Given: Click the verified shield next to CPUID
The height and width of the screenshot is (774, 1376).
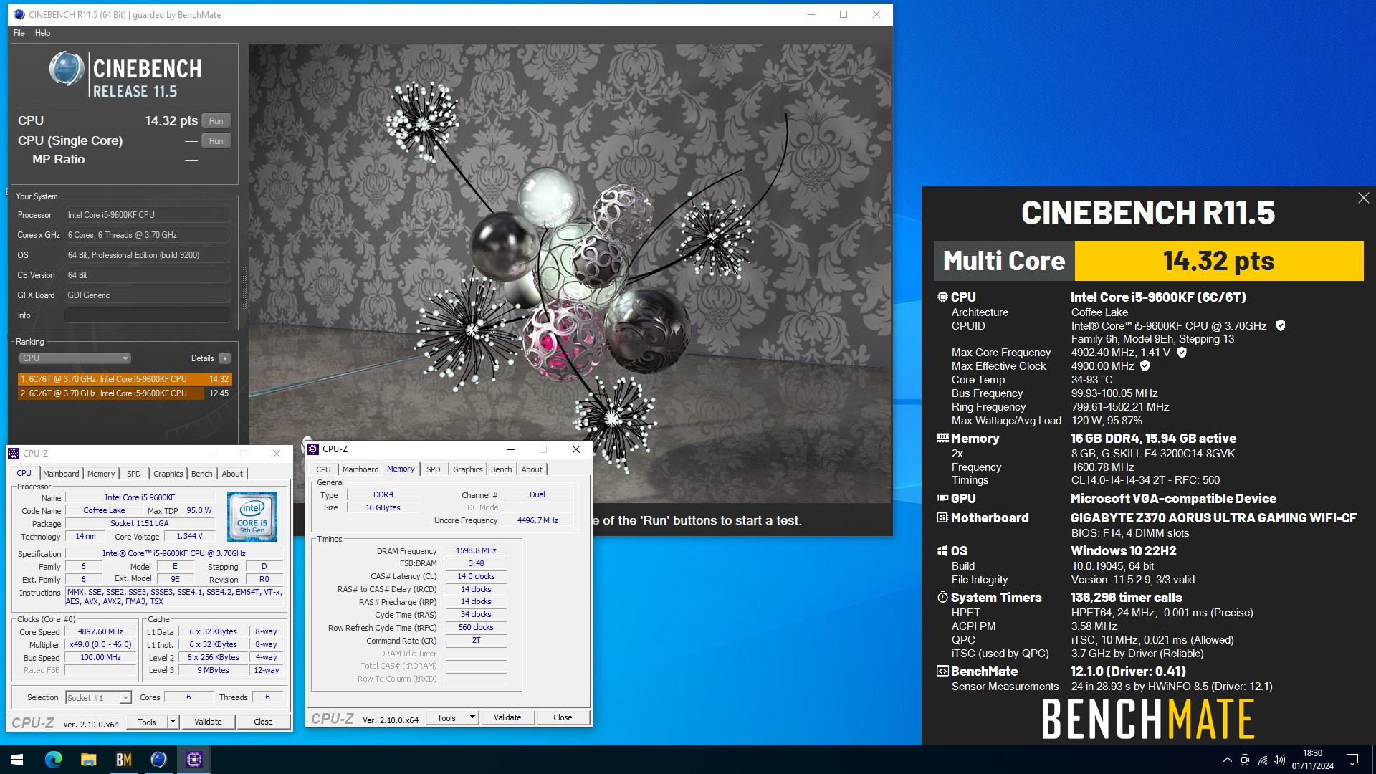Looking at the screenshot, I should [1281, 325].
